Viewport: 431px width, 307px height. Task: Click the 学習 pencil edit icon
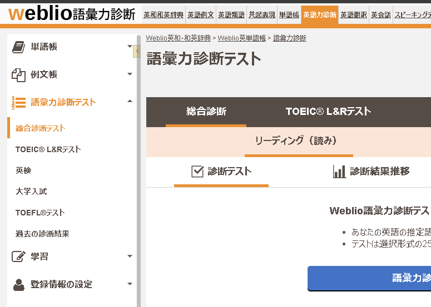18,256
